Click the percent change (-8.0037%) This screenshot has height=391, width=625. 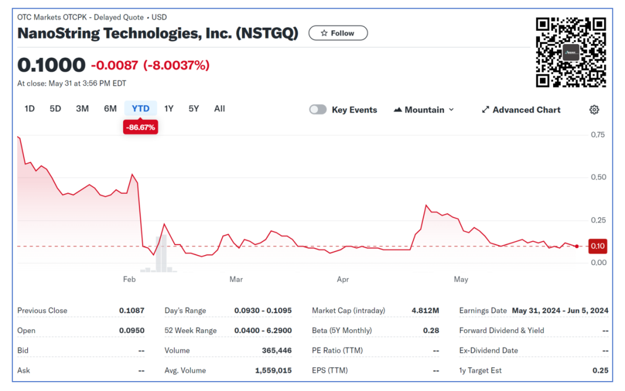[x=176, y=65]
